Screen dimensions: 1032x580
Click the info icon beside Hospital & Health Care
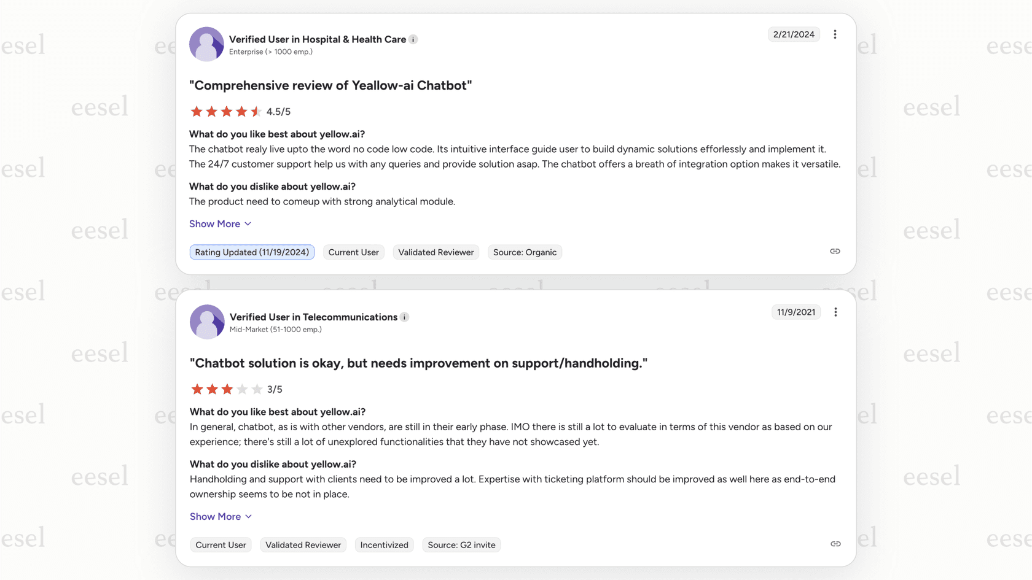pyautogui.click(x=415, y=39)
